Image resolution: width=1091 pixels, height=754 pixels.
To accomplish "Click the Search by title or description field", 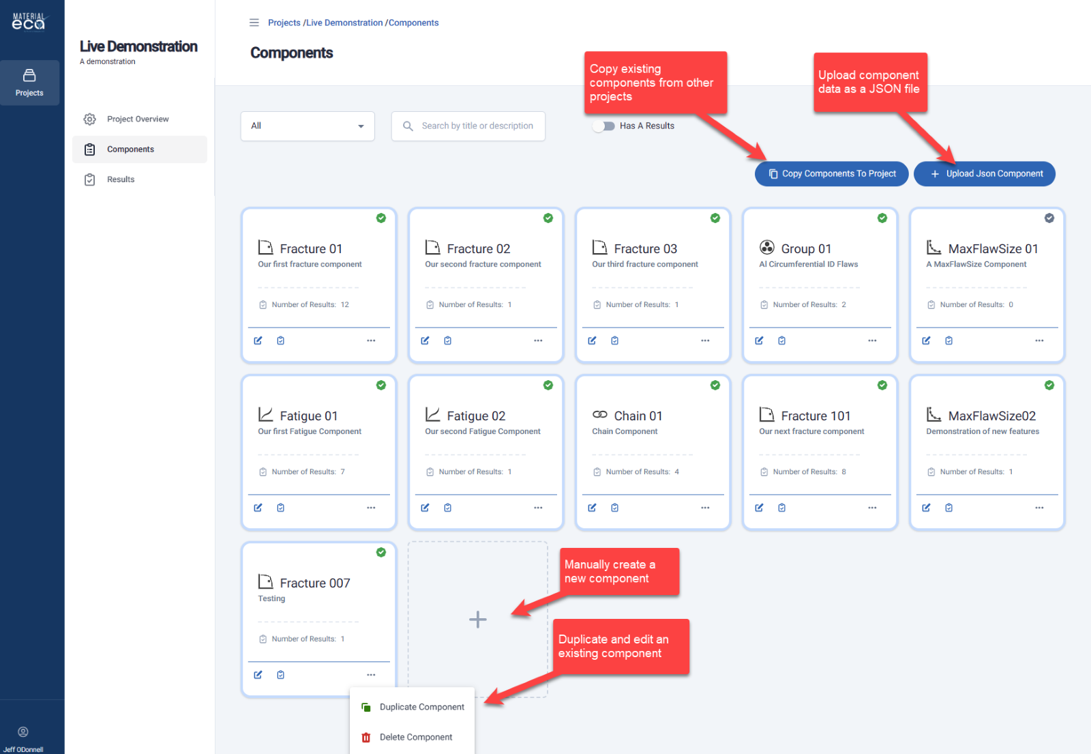I will tap(477, 126).
